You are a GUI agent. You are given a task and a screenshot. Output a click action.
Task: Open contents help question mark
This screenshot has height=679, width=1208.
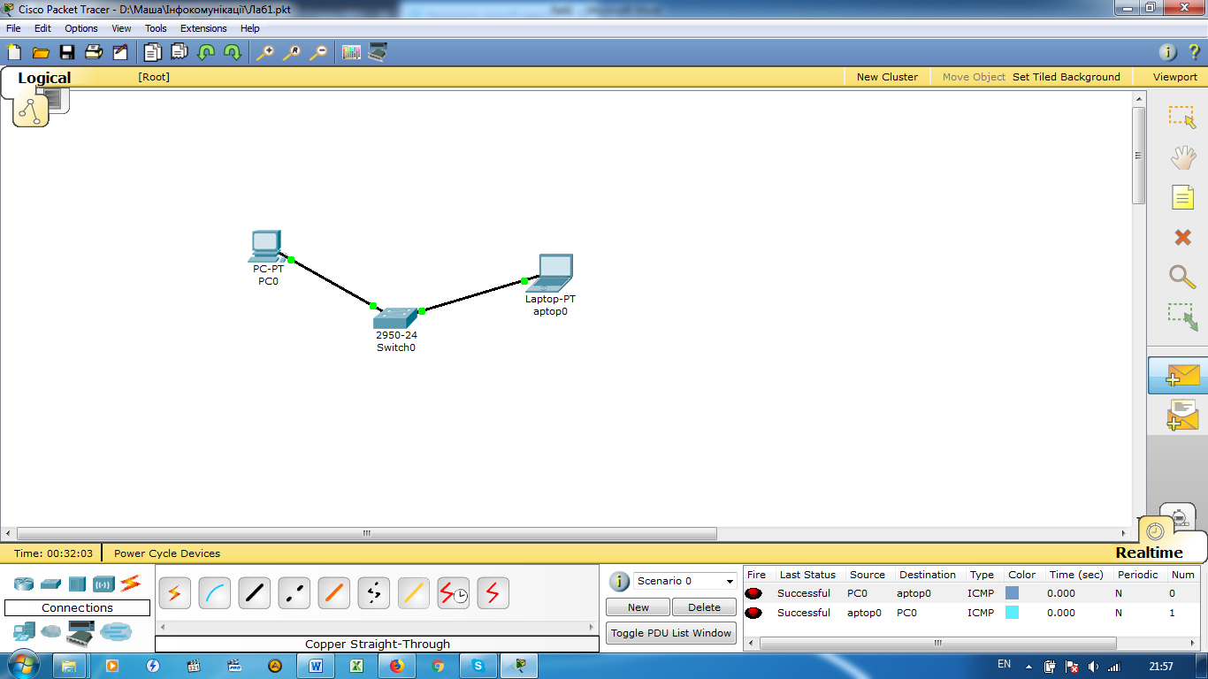1193,52
